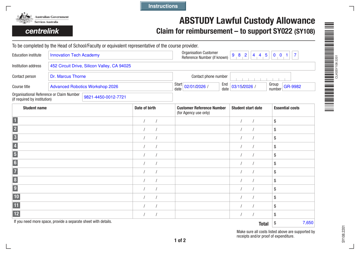Edit the Course title field
The width and height of the screenshot is (360, 255).
pos(110,87)
